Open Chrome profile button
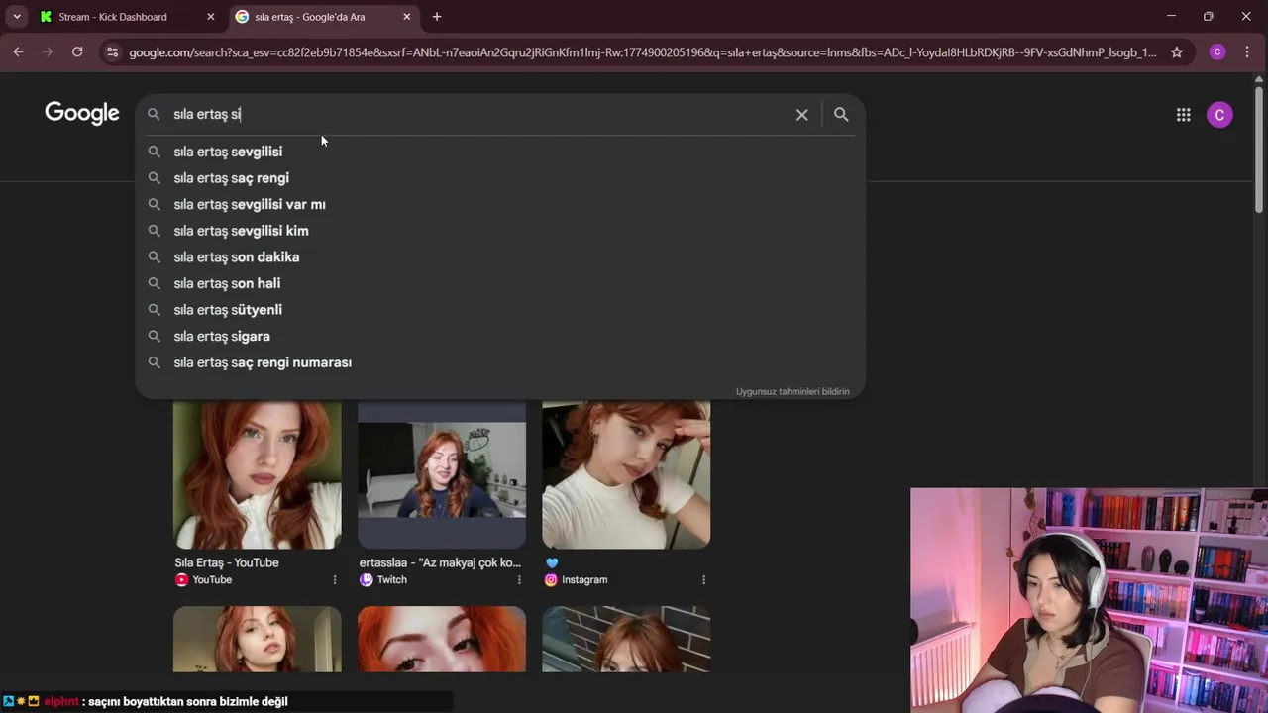Screen dimensions: 1268x713 1217,52
